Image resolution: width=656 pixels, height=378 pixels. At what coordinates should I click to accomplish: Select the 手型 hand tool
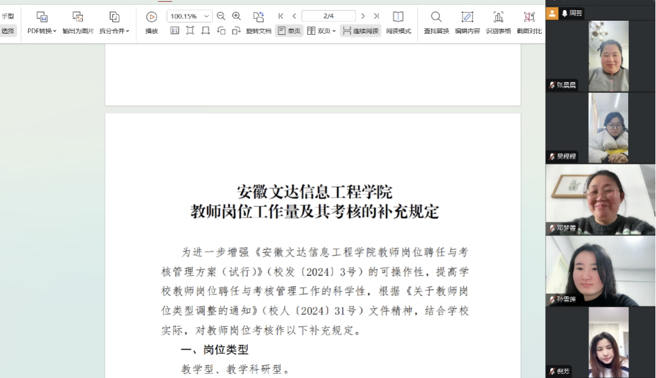tap(8, 17)
